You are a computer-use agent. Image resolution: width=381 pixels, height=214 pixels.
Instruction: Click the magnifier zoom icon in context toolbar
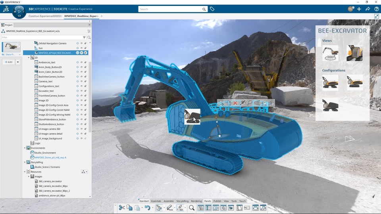click(x=250, y=103)
